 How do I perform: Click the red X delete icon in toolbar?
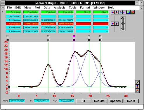click(x=133, y=12)
